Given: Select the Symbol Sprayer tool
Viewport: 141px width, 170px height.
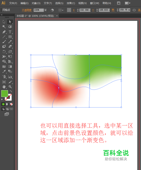Looking at the screenshot, I should tap(4, 77).
